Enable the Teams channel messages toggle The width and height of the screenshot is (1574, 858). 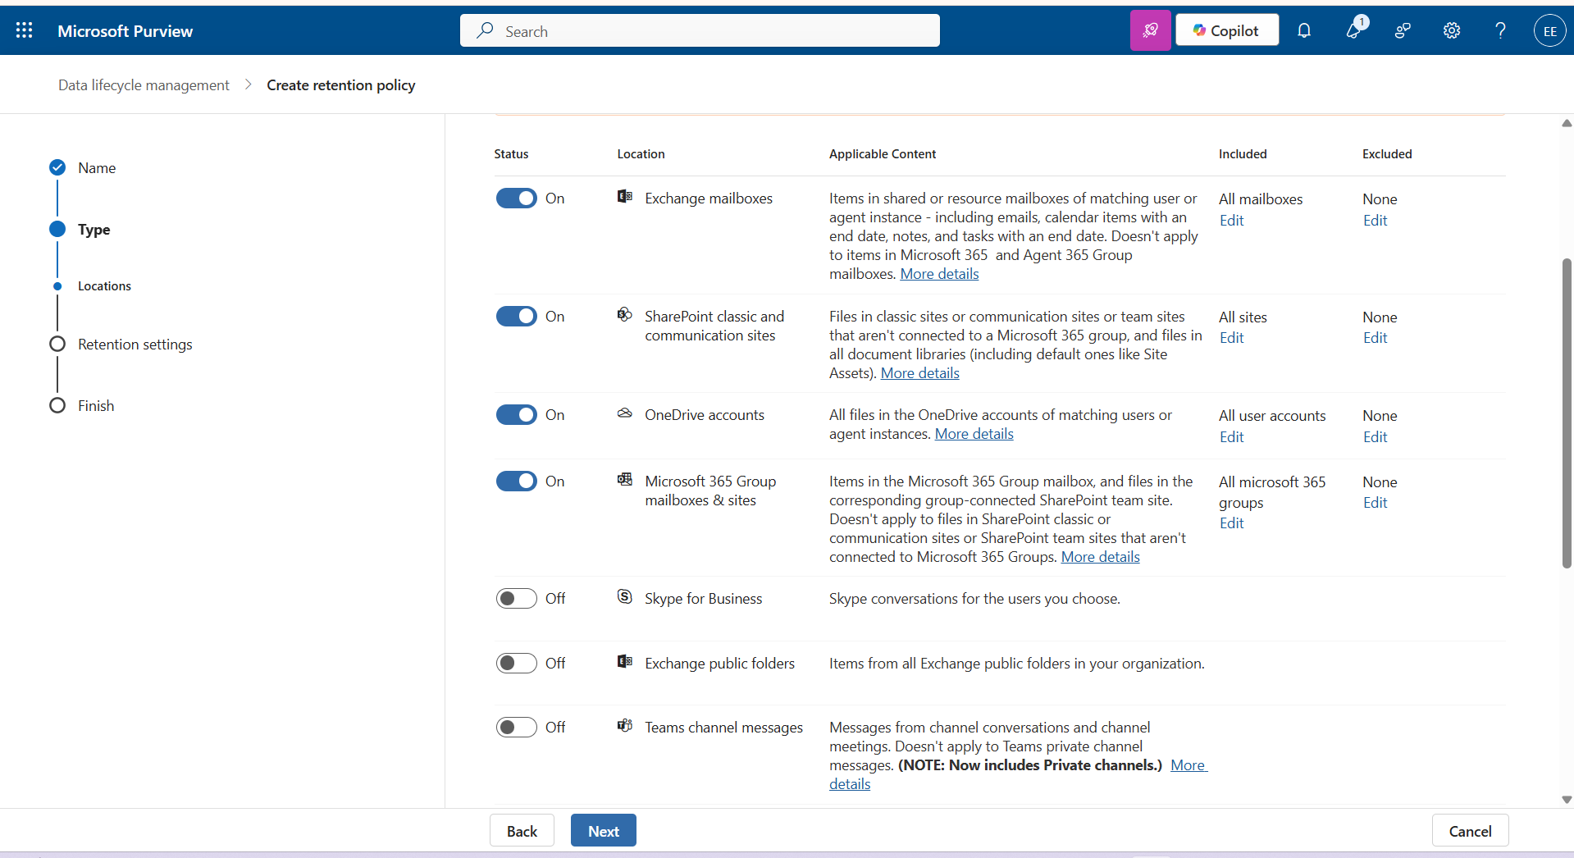tap(516, 728)
